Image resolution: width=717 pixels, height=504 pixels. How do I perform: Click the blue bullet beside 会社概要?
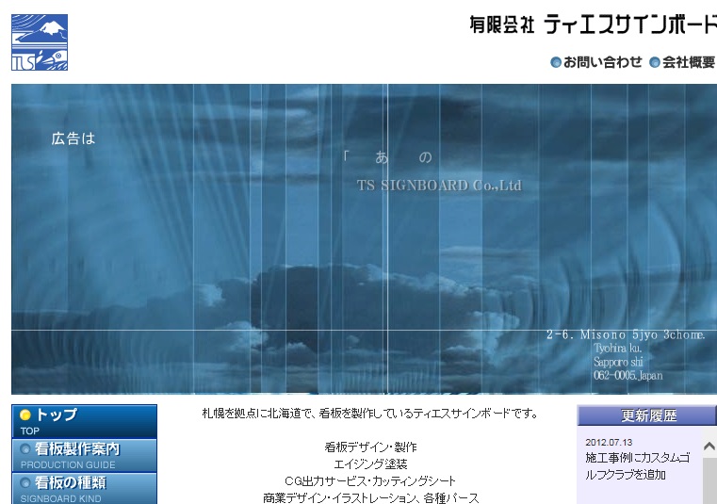tap(655, 62)
